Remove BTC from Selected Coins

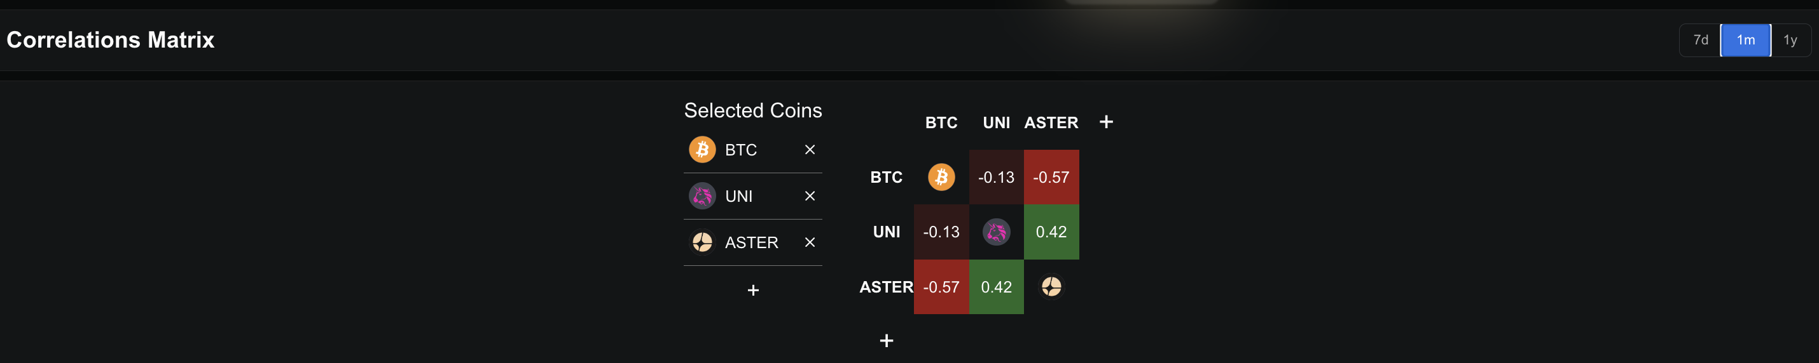[x=809, y=149]
